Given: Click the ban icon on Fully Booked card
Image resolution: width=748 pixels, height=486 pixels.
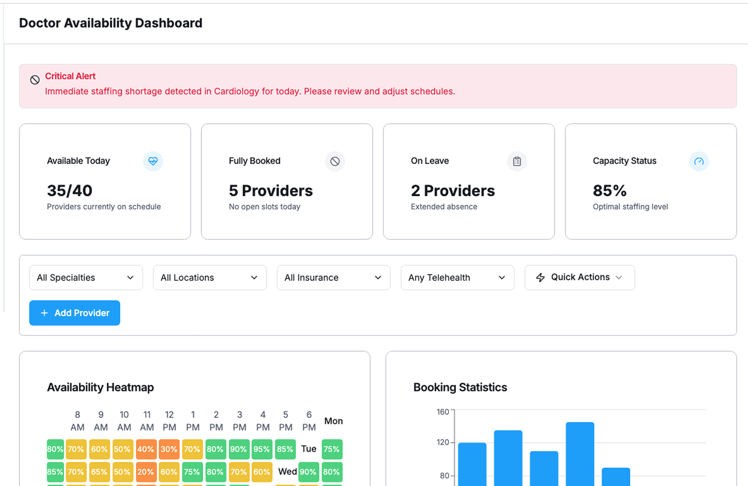Looking at the screenshot, I should (335, 161).
